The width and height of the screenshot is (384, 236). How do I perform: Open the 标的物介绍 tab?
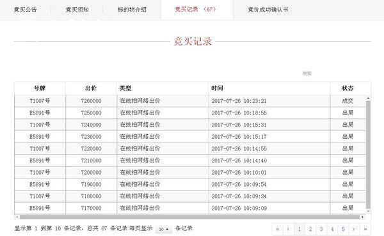tap(132, 10)
